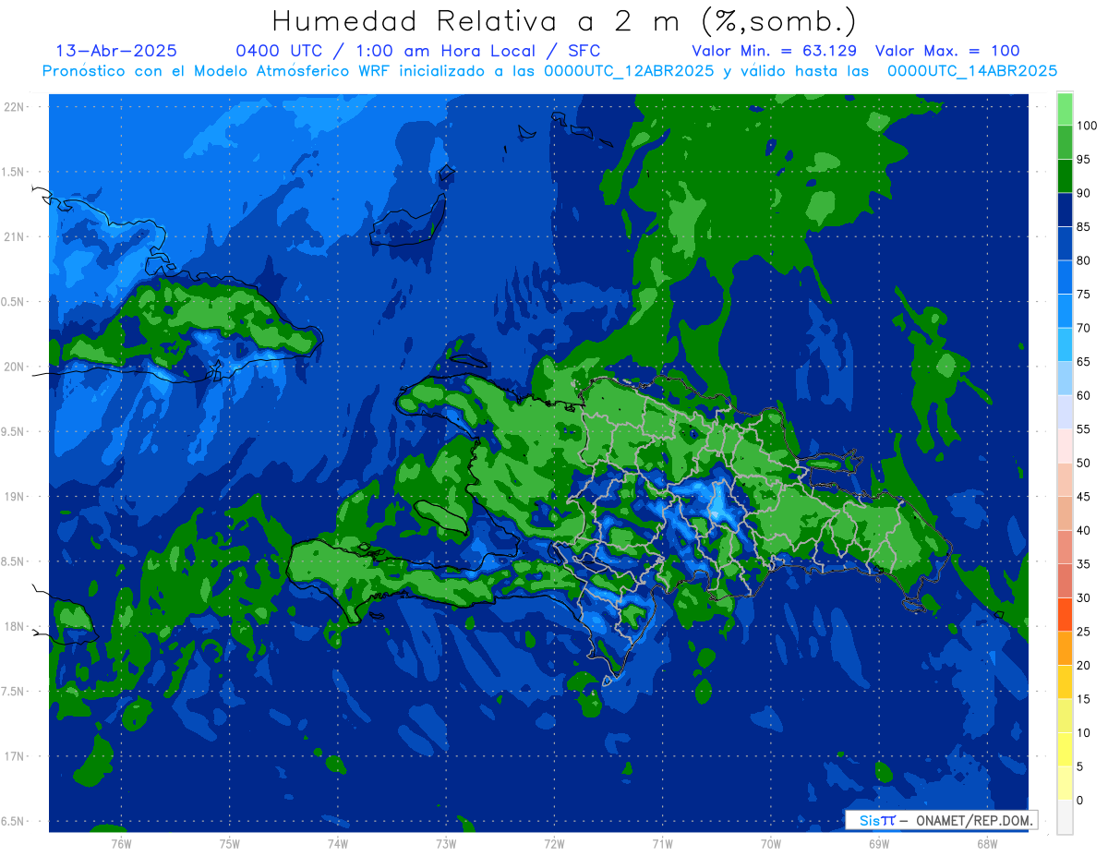The height and width of the screenshot is (856, 1108).
Task: Click the '72W' longitude label
Action: coord(554,844)
